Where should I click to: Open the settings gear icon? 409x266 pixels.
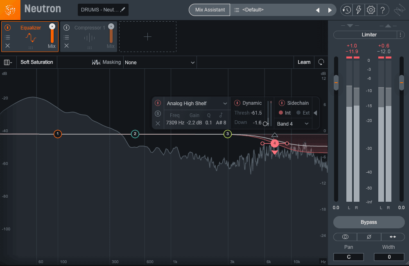click(371, 10)
